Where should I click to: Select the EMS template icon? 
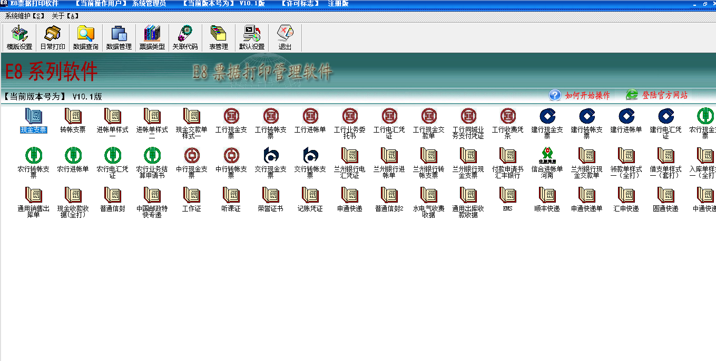pyautogui.click(x=507, y=200)
